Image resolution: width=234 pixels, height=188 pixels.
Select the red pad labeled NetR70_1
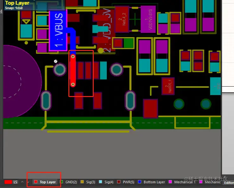pyautogui.click(x=168, y=86)
